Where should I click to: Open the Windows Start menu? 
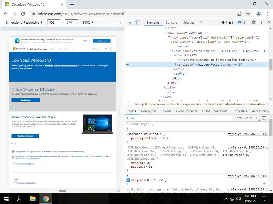coord(6,199)
